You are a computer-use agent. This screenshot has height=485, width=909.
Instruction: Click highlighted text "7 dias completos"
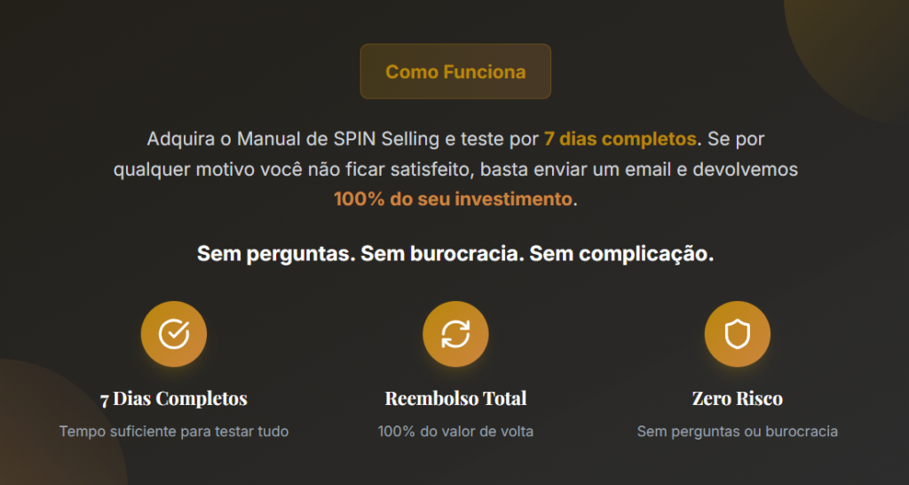tap(620, 139)
